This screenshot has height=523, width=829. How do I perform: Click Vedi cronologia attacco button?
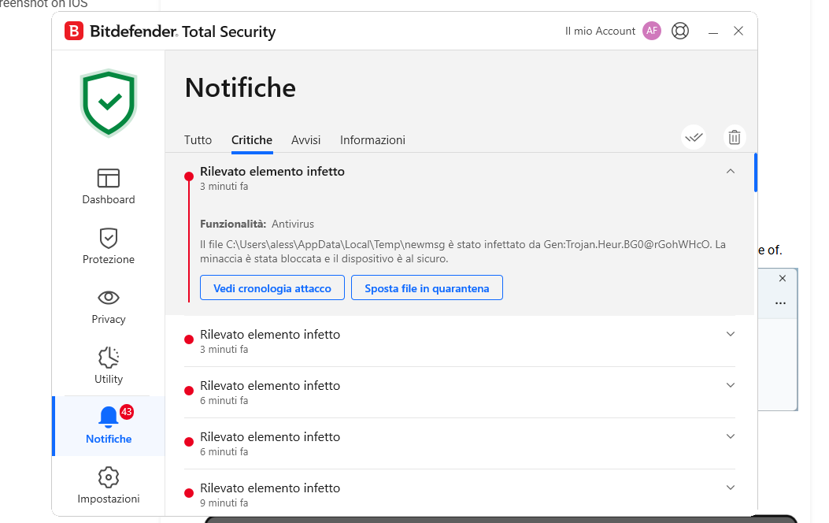click(x=272, y=288)
